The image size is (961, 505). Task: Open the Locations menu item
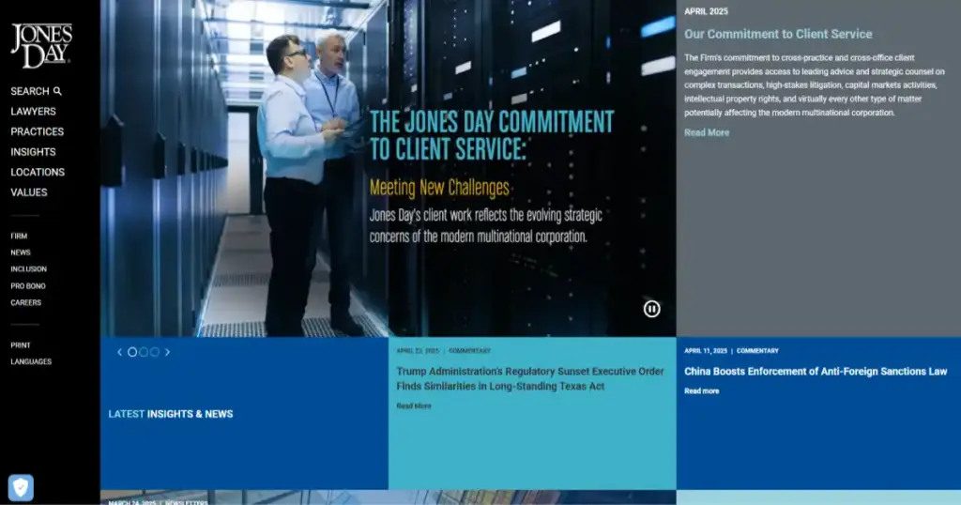(x=38, y=172)
